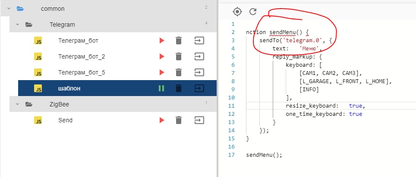This screenshot has height=177, width=416.
Task: Delete the Send script
Action: pos(179,121)
